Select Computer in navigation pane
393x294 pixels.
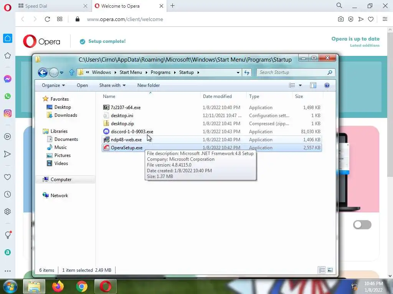[61, 180]
